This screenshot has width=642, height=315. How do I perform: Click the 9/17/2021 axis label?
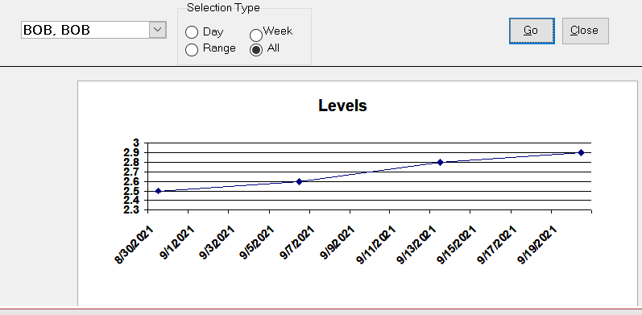[497, 245]
